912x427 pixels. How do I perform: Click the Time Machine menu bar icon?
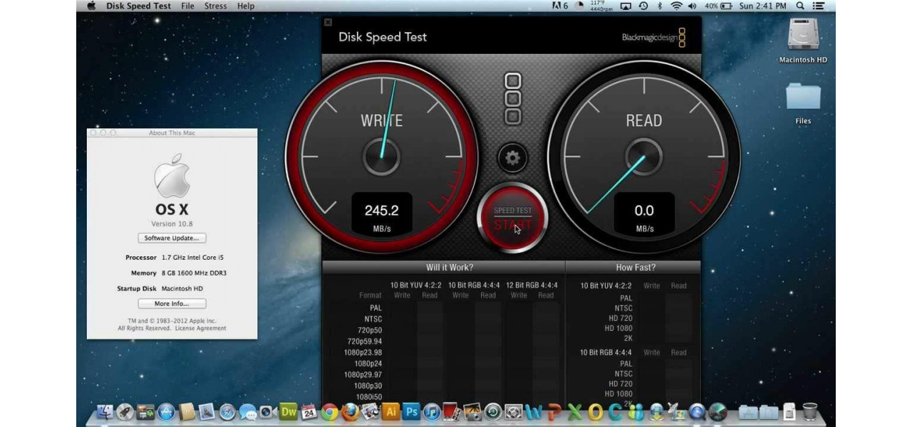[x=643, y=6]
